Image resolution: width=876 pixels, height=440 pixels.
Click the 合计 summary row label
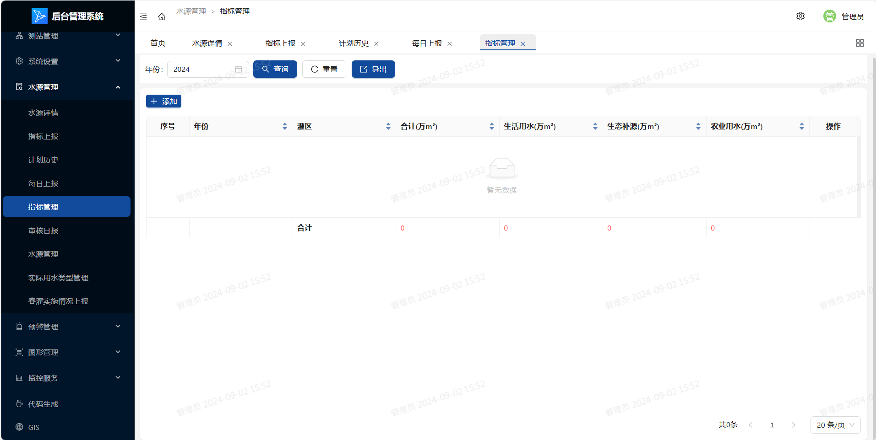point(304,228)
